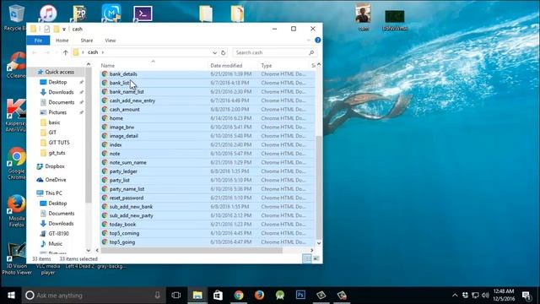This screenshot has height=304, width=540.
Task: Open pinned Pictures in Quick access
Action: [57, 112]
